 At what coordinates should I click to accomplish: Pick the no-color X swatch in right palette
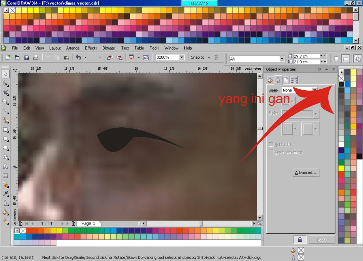(x=341, y=78)
